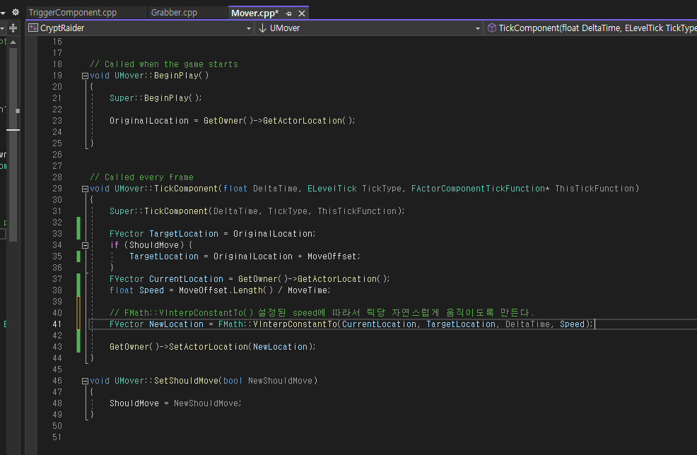Screen dimensions: 697x455
Task: Click 'Super::TickComponent' on line 31
Action: tap(158, 211)
